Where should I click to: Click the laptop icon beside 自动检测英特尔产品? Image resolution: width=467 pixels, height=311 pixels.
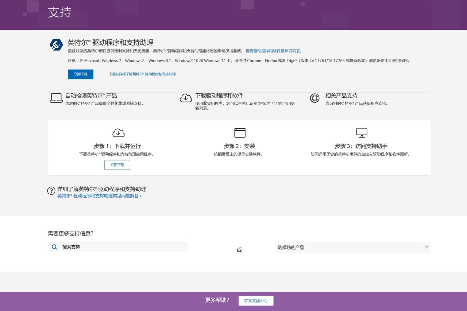click(56, 98)
